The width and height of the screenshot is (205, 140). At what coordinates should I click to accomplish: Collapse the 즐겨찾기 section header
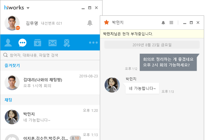click(12, 65)
